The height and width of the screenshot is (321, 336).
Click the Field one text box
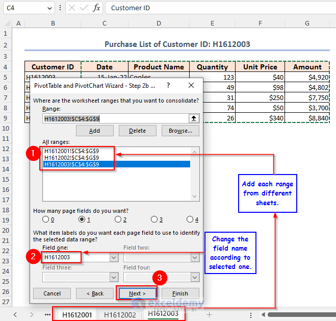pyautogui.click(x=76, y=257)
